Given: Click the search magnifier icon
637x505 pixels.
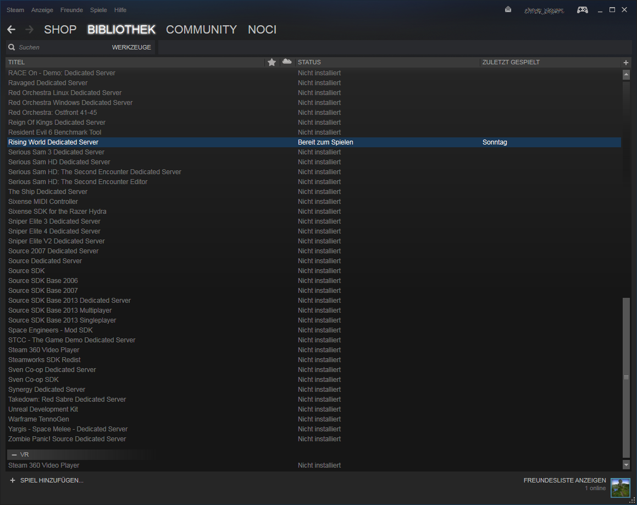Looking at the screenshot, I should tap(12, 47).
